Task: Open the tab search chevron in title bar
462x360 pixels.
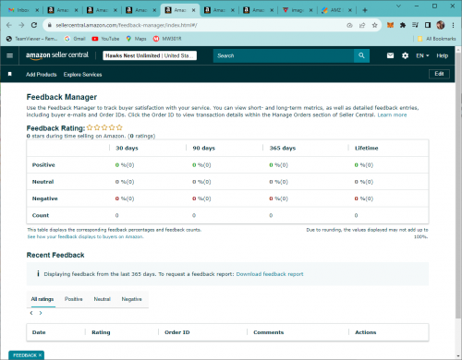Action: tap(398, 6)
